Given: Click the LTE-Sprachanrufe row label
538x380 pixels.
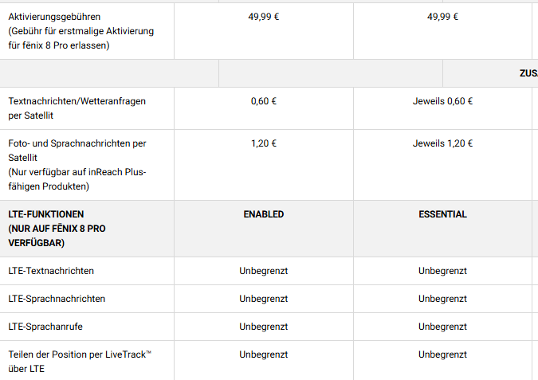Looking at the screenshot, I should pyautogui.click(x=45, y=327).
